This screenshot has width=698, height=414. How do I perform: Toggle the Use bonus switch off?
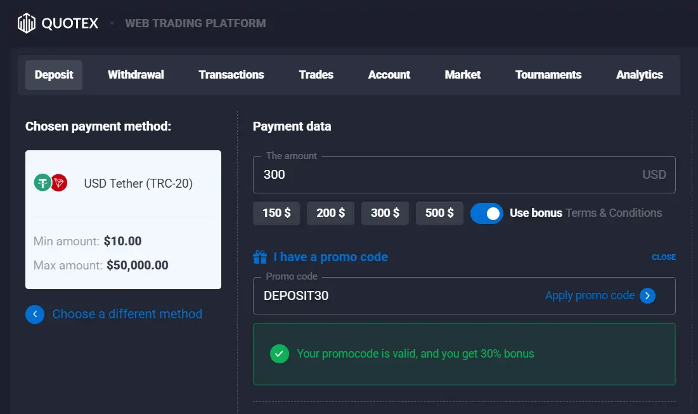coord(487,213)
